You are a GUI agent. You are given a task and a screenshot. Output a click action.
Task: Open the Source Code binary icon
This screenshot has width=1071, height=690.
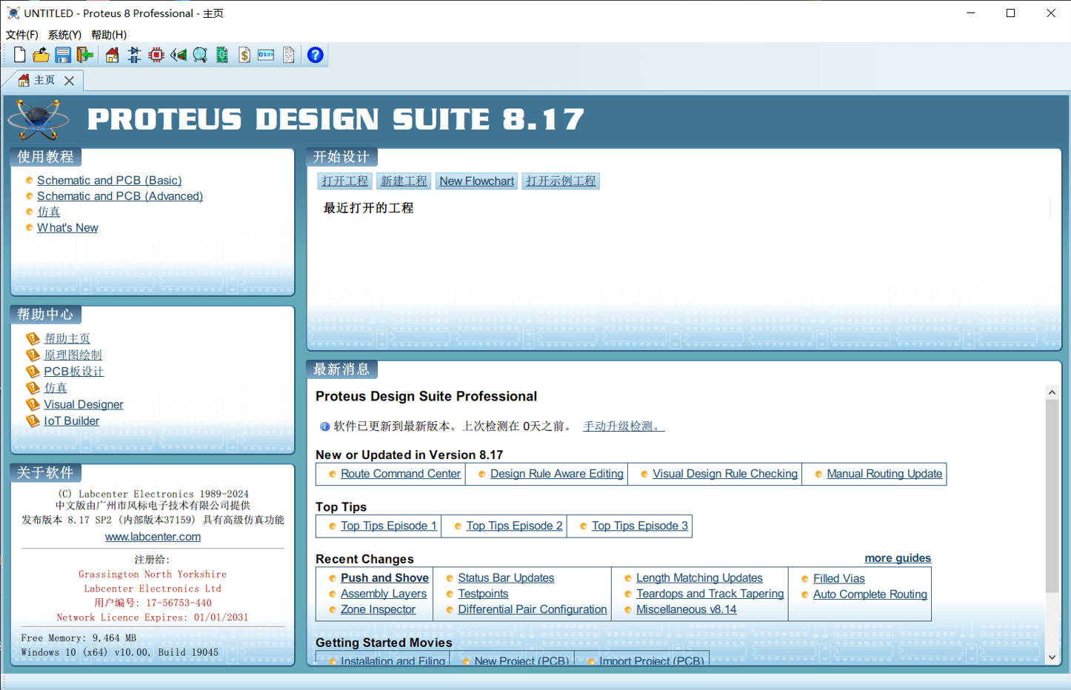click(x=266, y=55)
